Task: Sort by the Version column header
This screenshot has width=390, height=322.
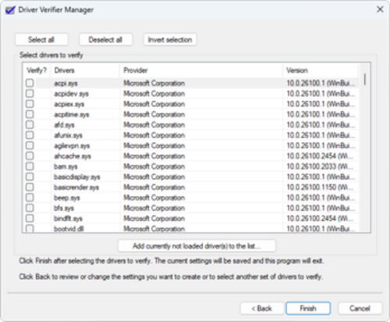Action: click(x=321, y=70)
